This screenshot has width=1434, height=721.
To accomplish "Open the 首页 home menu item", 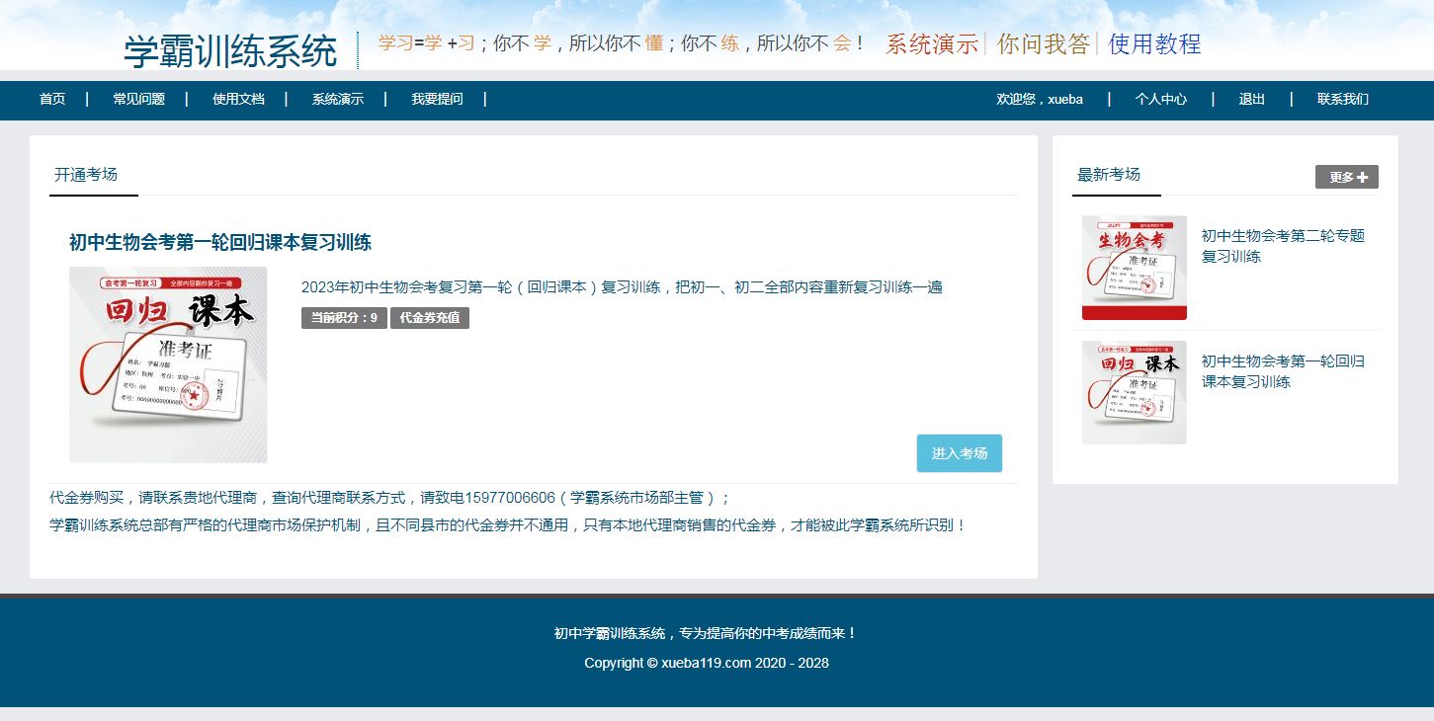I will pyautogui.click(x=51, y=100).
